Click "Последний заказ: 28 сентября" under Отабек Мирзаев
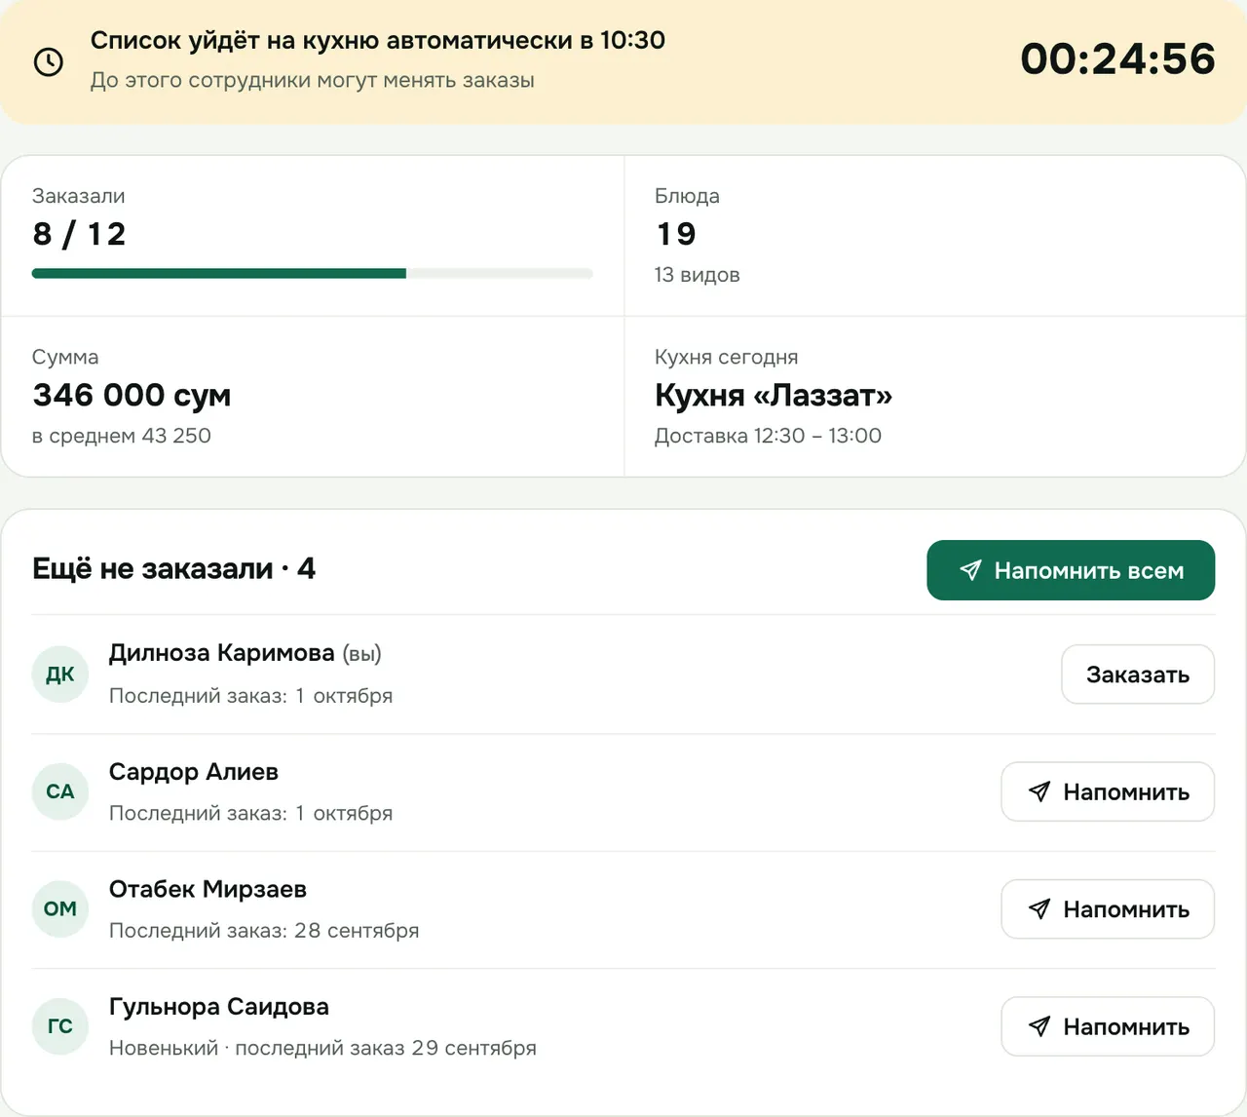 click(264, 931)
